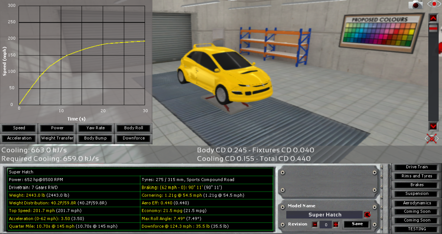This screenshot has height=234, width=442.
Task: Click the Quarter Mile stat row
Action: pos(74,226)
